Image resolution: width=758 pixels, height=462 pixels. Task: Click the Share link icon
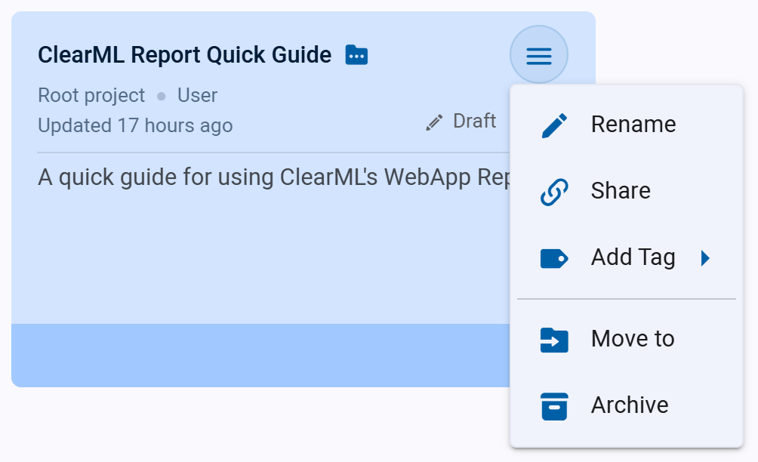(554, 190)
